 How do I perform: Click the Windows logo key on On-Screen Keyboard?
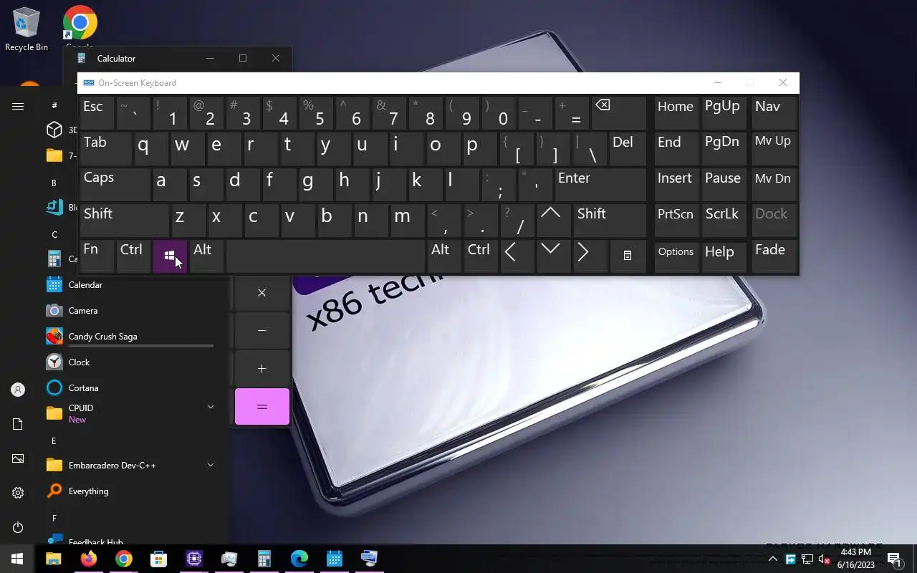pos(170,256)
